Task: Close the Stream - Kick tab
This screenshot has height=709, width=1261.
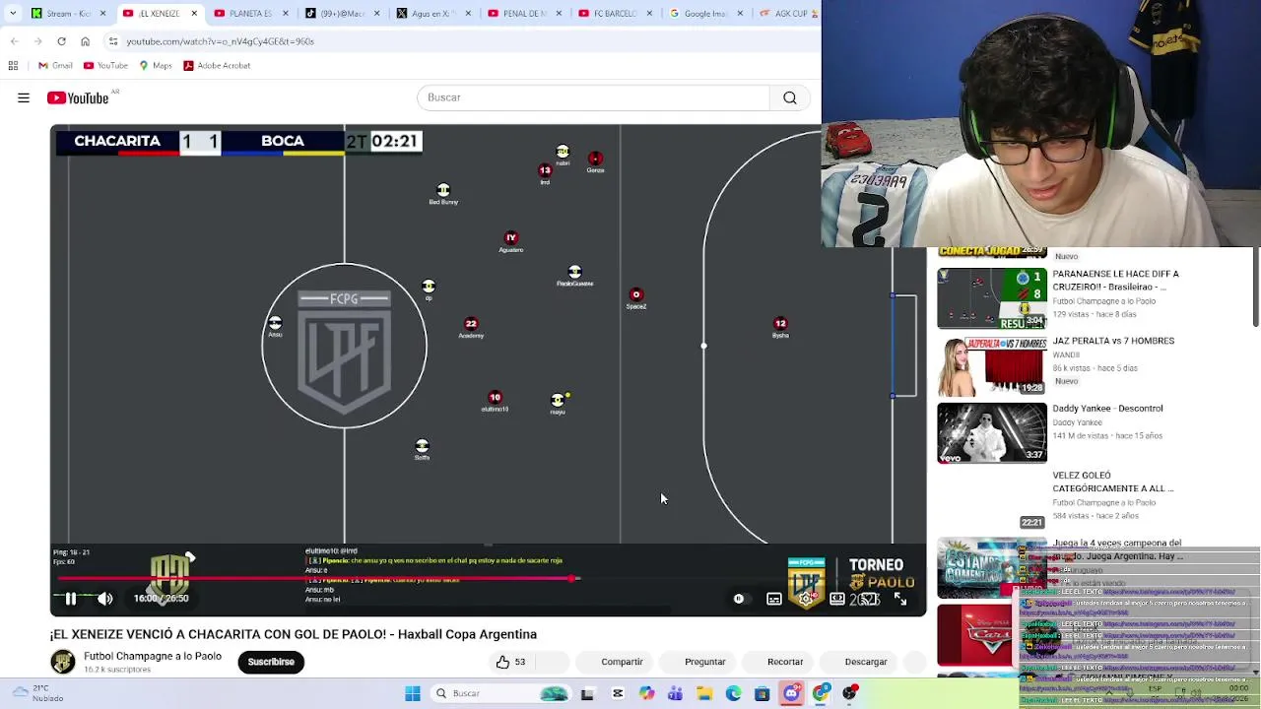Action: pos(102,13)
